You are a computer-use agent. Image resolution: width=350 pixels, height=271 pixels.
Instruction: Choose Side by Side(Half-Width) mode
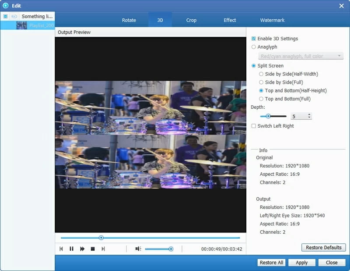pyautogui.click(x=261, y=74)
